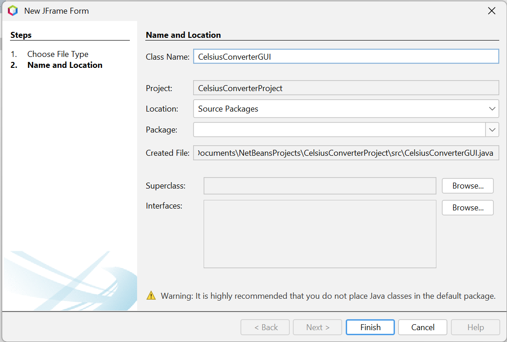Image resolution: width=507 pixels, height=342 pixels.
Task: Click the Class Name text field
Action: (x=346, y=56)
